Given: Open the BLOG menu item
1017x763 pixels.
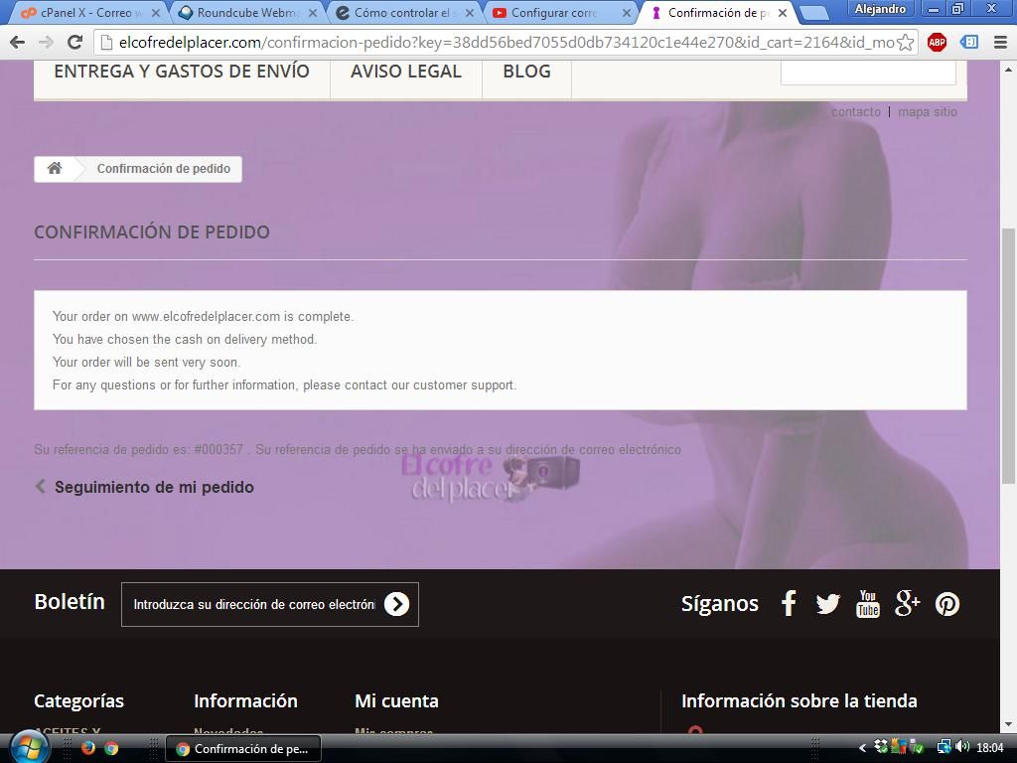Looking at the screenshot, I should 526,72.
